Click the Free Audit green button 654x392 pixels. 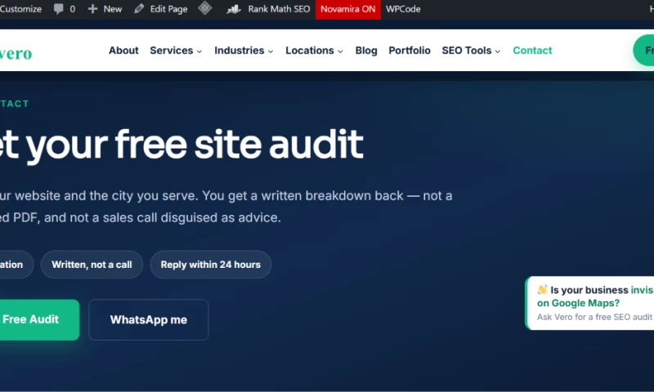point(39,319)
